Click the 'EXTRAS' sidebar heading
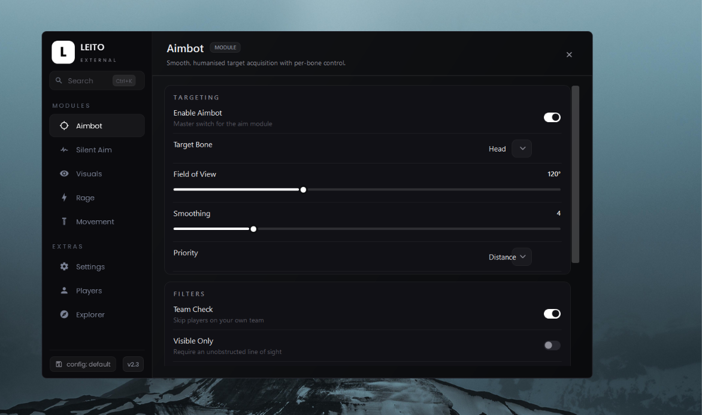 68,246
